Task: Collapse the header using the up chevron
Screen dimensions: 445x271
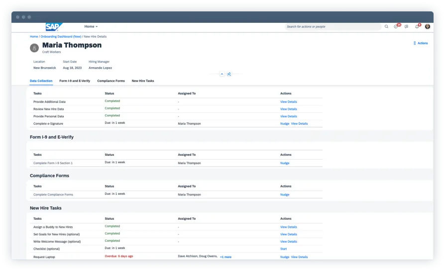Action: pos(222,74)
